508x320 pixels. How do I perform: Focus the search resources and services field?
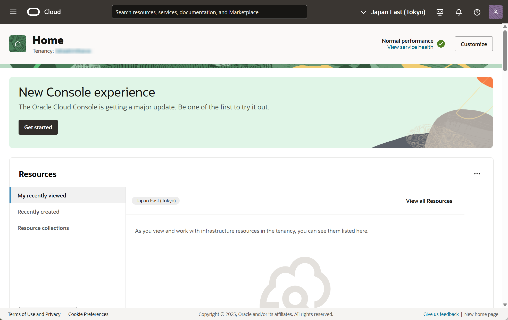(209, 12)
